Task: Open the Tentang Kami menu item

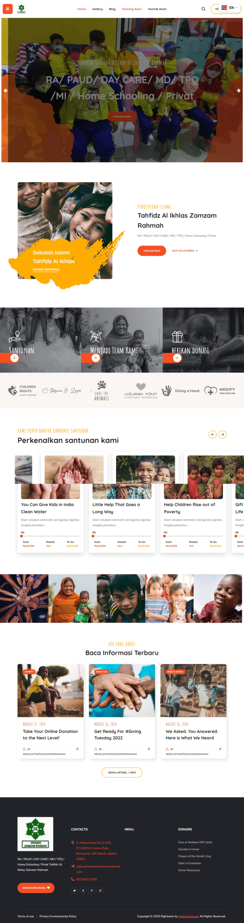Action: (132, 9)
